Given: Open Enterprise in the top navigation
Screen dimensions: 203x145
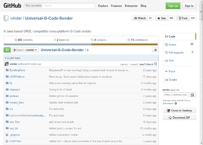Looking at the screenshot, I should point(131,6).
